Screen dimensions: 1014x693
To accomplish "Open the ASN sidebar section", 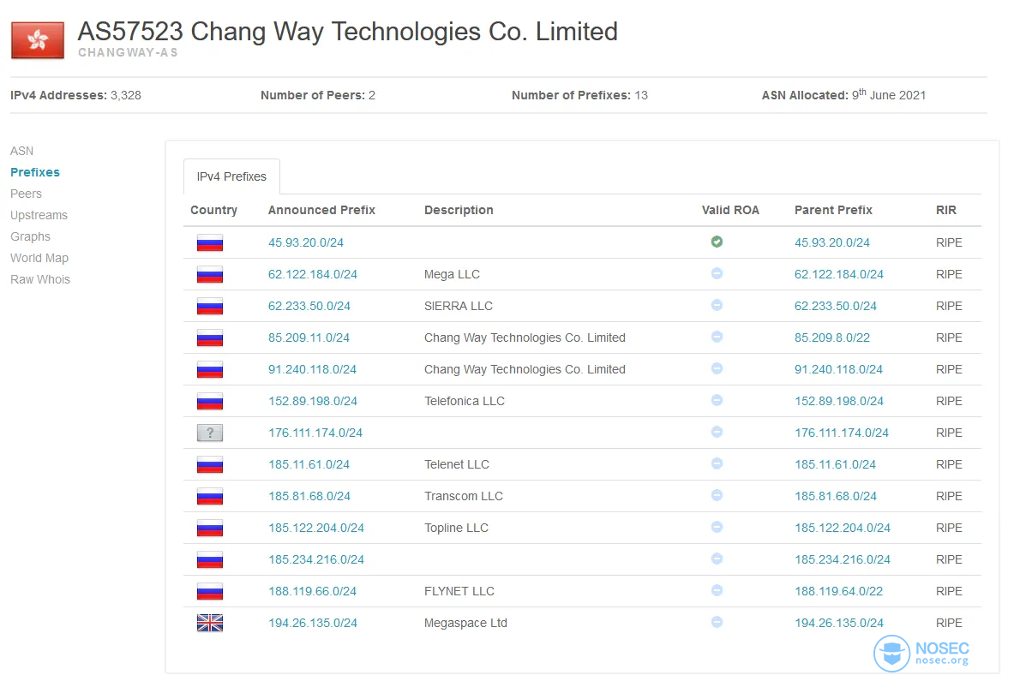I will pos(22,151).
